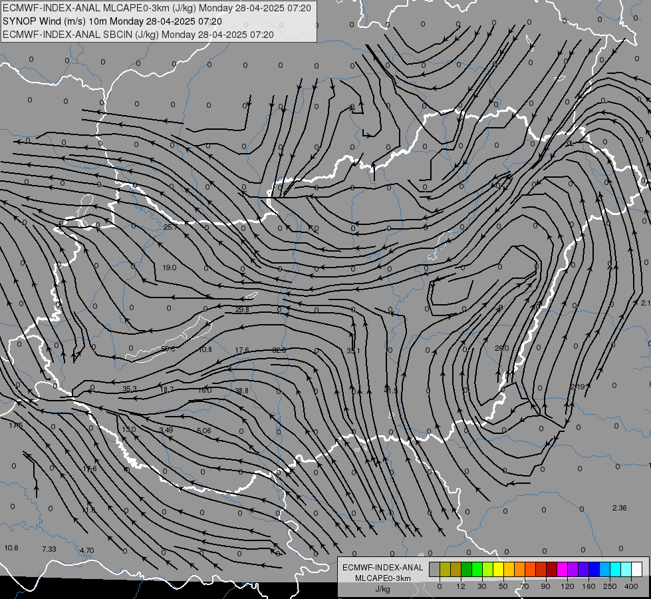This screenshot has height=599, width=651.
Task: Click the map value 7.33
Action: 49,549
